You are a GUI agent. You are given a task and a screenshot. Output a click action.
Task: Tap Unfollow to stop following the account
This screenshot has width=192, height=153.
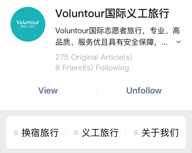tap(144, 91)
